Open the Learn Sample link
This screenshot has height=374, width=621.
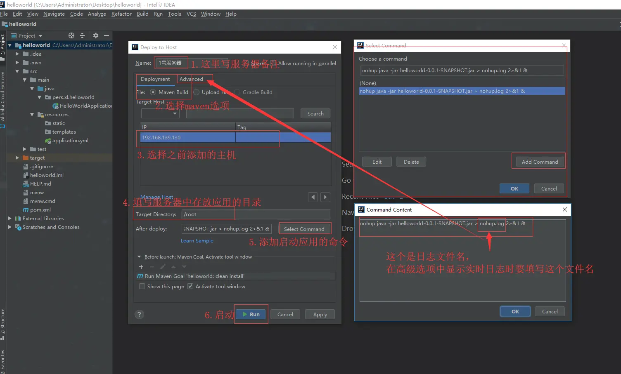(x=197, y=241)
